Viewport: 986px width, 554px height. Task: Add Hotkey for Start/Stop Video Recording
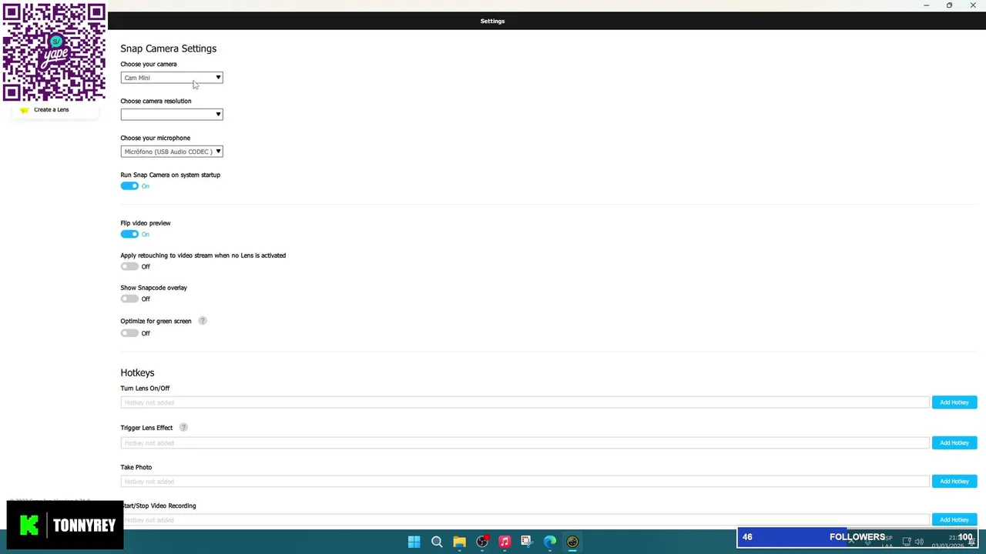(x=954, y=519)
